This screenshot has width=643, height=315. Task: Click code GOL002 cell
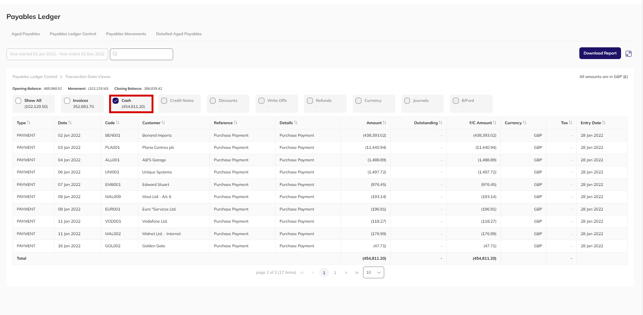click(x=113, y=246)
